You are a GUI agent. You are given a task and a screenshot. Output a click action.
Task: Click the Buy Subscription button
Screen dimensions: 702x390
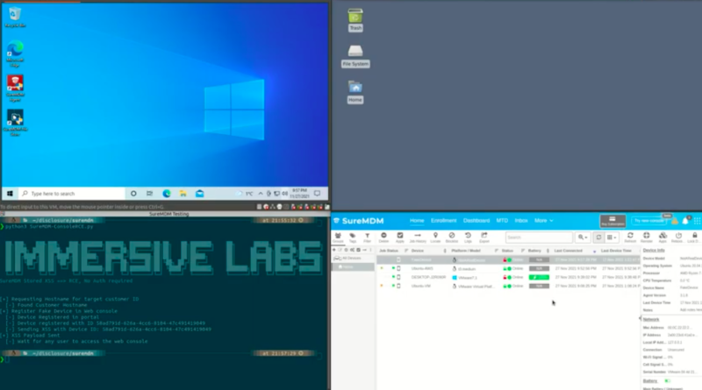tap(612, 221)
